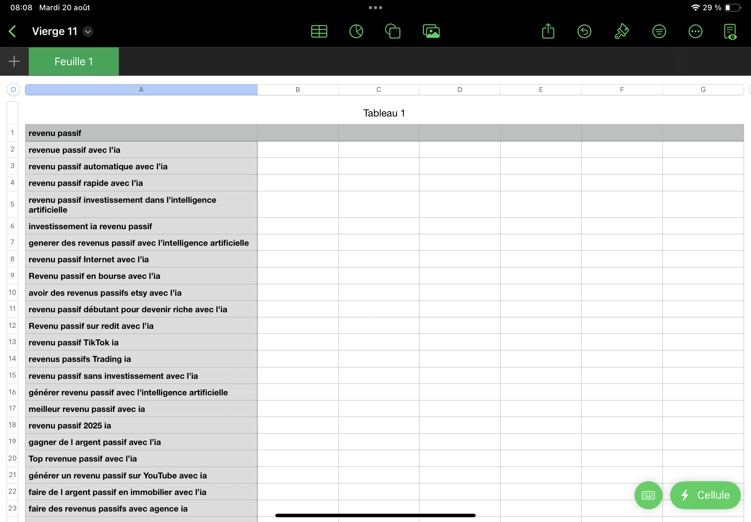
Task: Select cell 'avoir des revenus passifs etsy avec l'ia'
Action: [141, 293]
